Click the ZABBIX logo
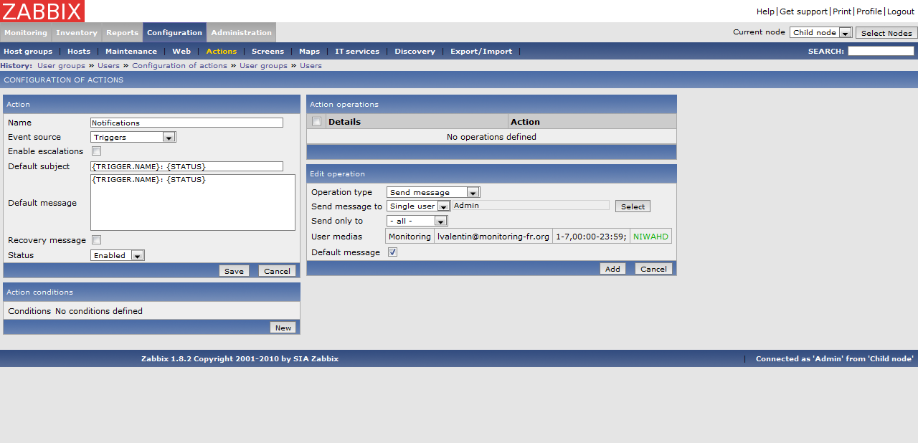The image size is (918, 443). click(x=42, y=11)
